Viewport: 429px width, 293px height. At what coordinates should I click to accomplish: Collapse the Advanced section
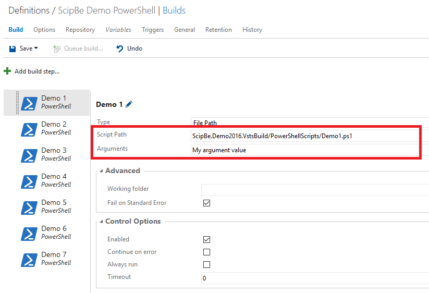pyautogui.click(x=102, y=170)
